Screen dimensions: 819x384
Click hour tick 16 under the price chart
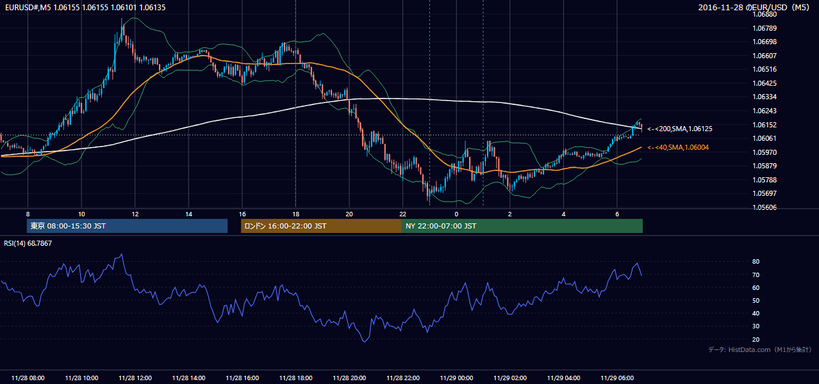click(x=242, y=214)
